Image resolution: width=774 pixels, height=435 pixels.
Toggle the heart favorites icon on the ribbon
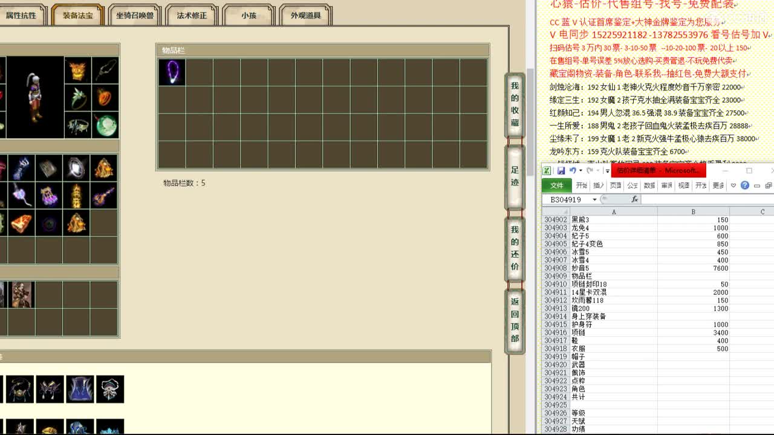click(x=733, y=185)
